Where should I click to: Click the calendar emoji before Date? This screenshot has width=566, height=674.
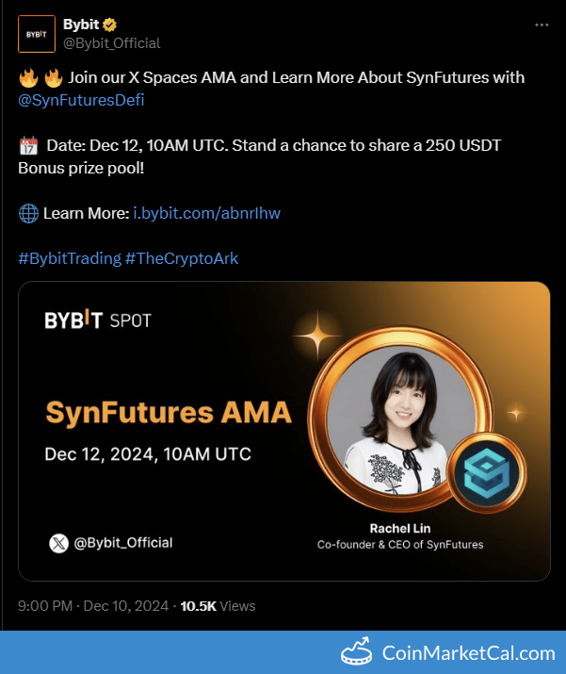tap(28, 146)
